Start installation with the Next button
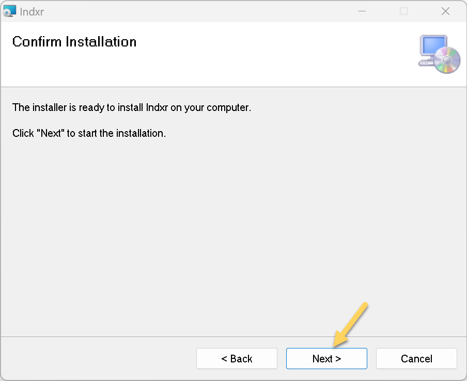Screen dimensions: 467x381 click(x=326, y=359)
